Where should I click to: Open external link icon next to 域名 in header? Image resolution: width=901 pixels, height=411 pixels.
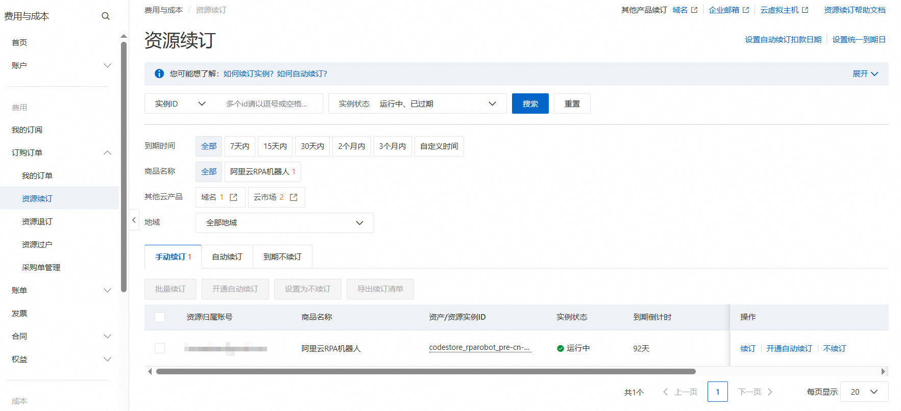click(694, 10)
